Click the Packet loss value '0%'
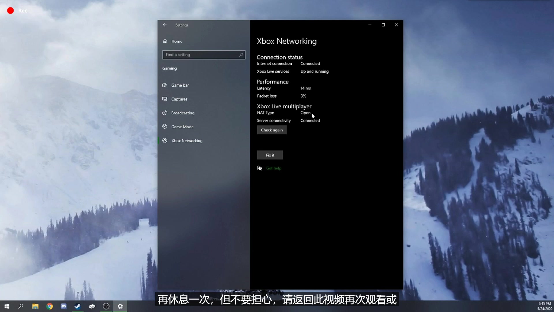This screenshot has height=312, width=554. pyautogui.click(x=303, y=96)
